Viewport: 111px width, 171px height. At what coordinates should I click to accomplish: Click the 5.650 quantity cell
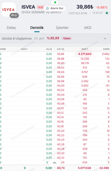coord(85,86)
